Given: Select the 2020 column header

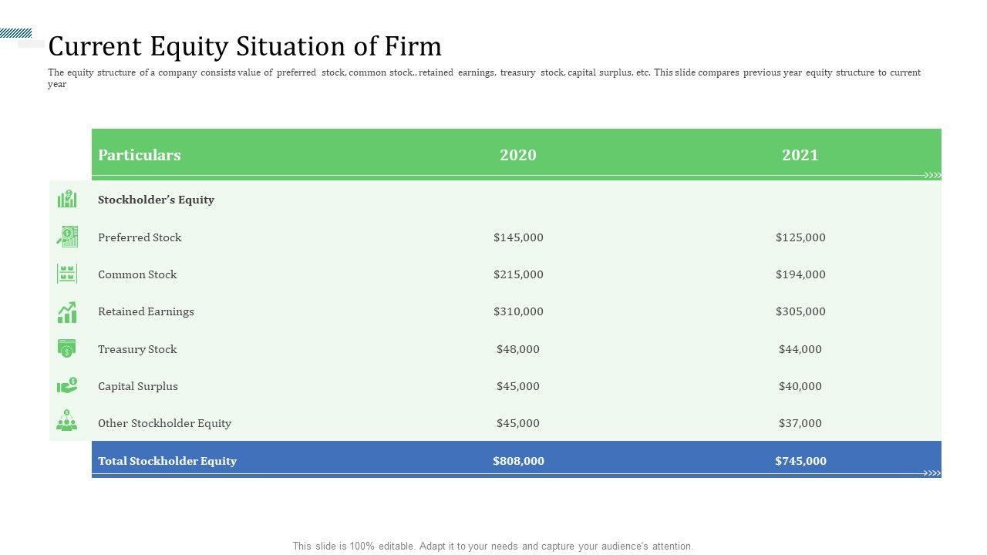Looking at the screenshot, I should 517,155.
